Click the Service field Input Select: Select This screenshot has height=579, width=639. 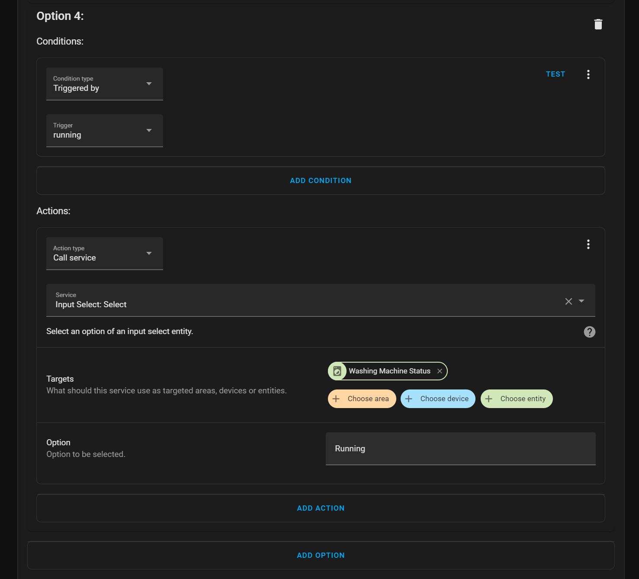point(321,300)
